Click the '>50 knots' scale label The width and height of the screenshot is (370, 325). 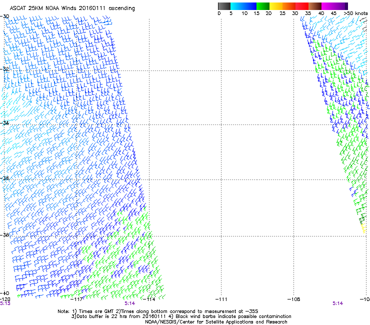(356, 13)
